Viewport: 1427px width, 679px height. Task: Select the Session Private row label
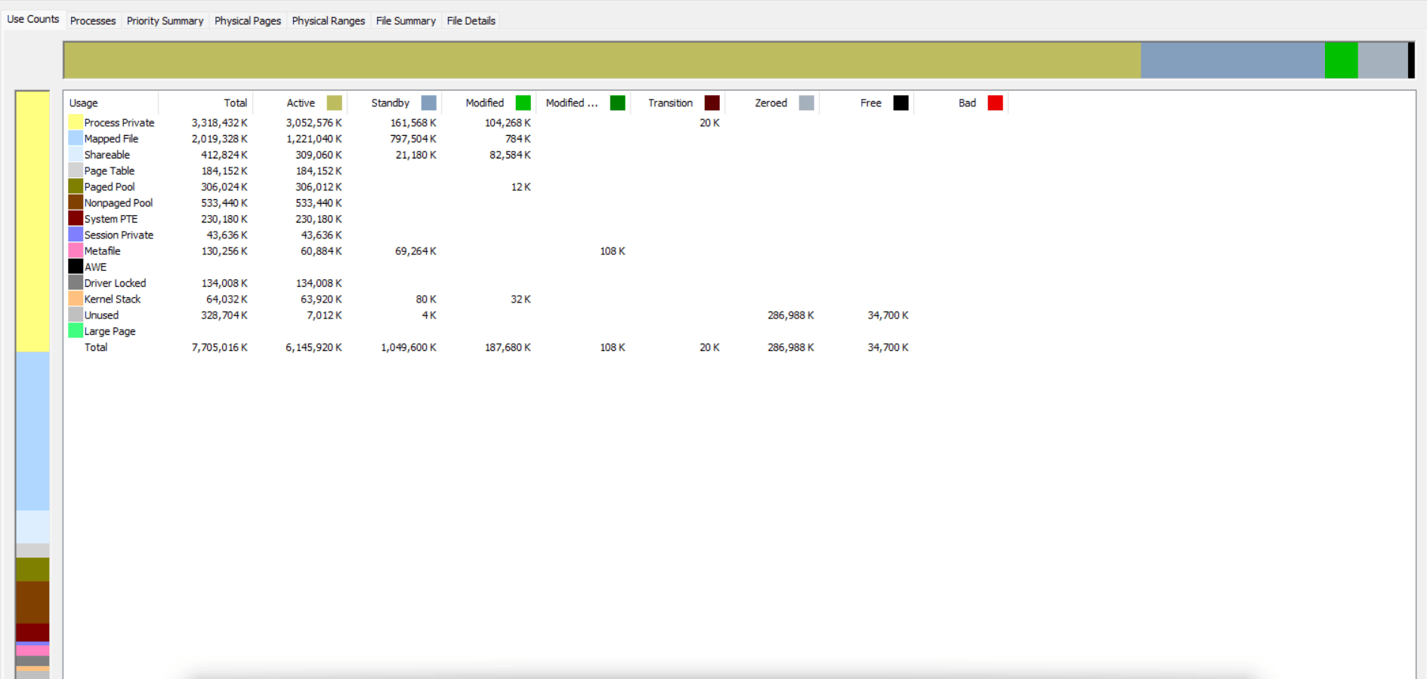point(119,235)
